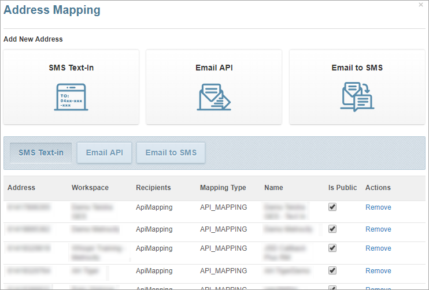429x290 pixels.
Task: Toggle Is Public checkbox in second row
Action: [332, 229]
